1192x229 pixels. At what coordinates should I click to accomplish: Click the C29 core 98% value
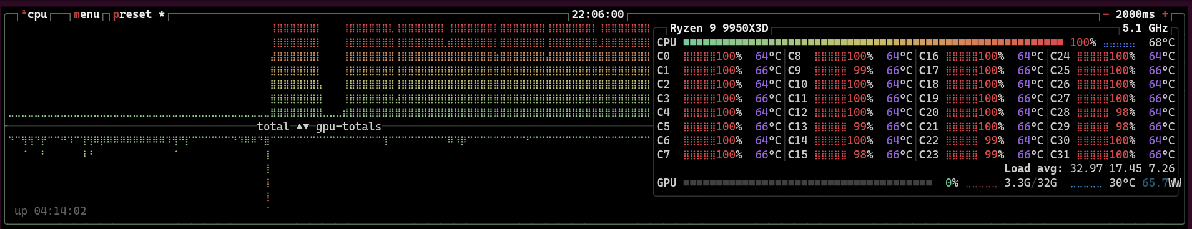click(x=1125, y=127)
